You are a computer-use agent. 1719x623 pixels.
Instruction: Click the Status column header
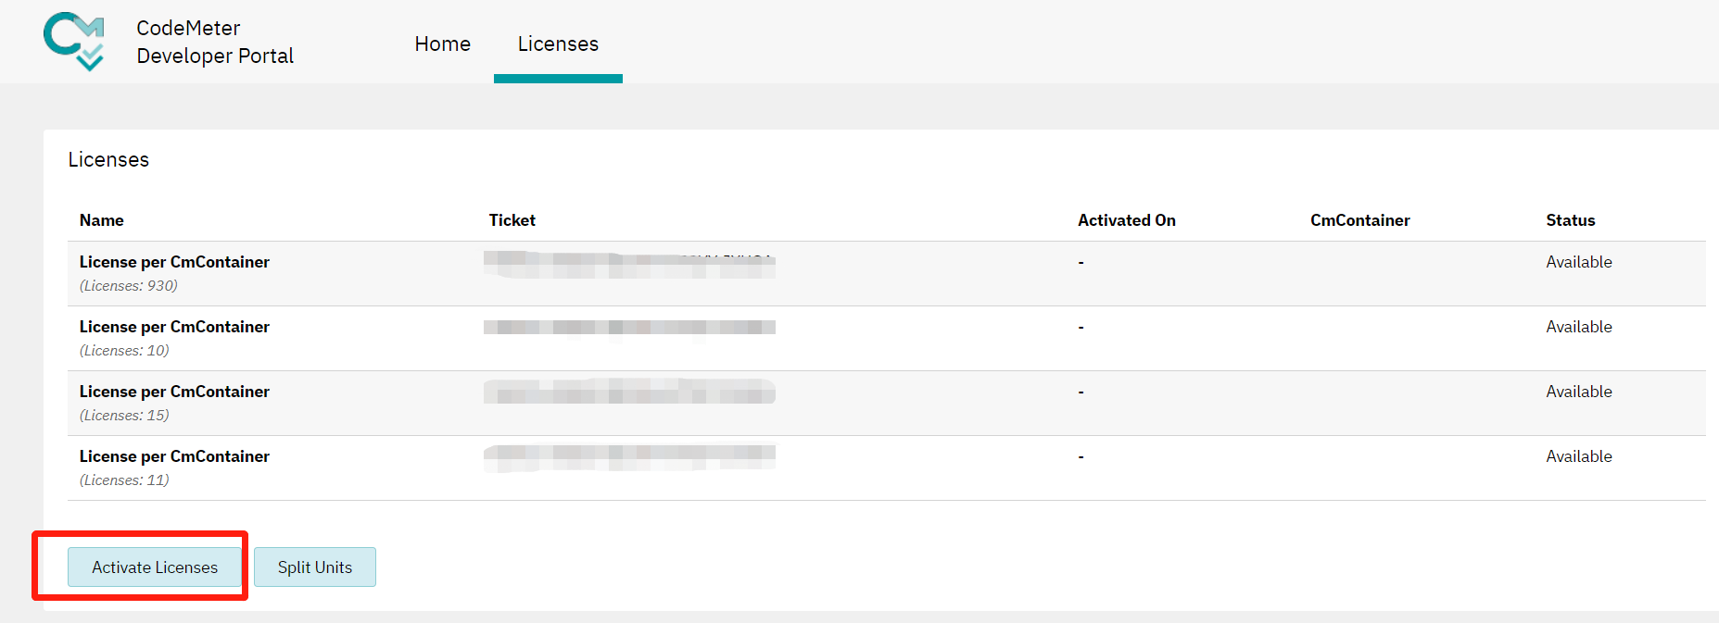pos(1570,220)
